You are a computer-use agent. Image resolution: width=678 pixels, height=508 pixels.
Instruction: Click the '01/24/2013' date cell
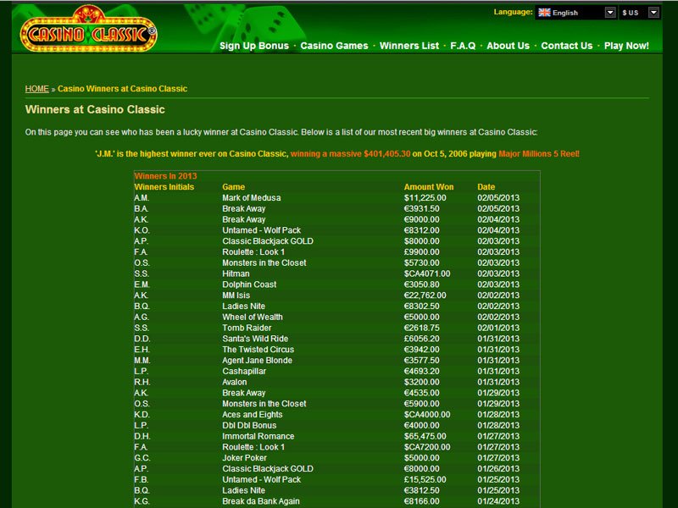(x=498, y=501)
